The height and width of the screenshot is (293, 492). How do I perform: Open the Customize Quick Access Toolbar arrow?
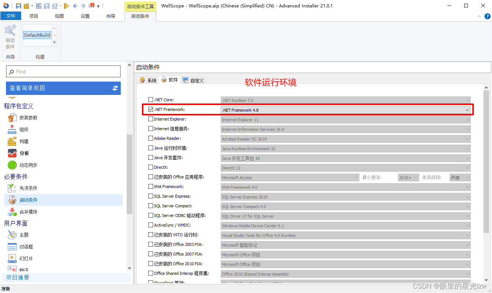pos(98,6)
